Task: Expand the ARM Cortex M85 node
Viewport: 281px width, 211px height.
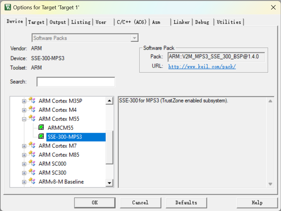Action: (24, 155)
